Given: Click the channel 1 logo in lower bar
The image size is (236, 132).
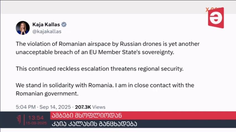Looking at the screenshot, I should pyautogui.click(x=19, y=119).
